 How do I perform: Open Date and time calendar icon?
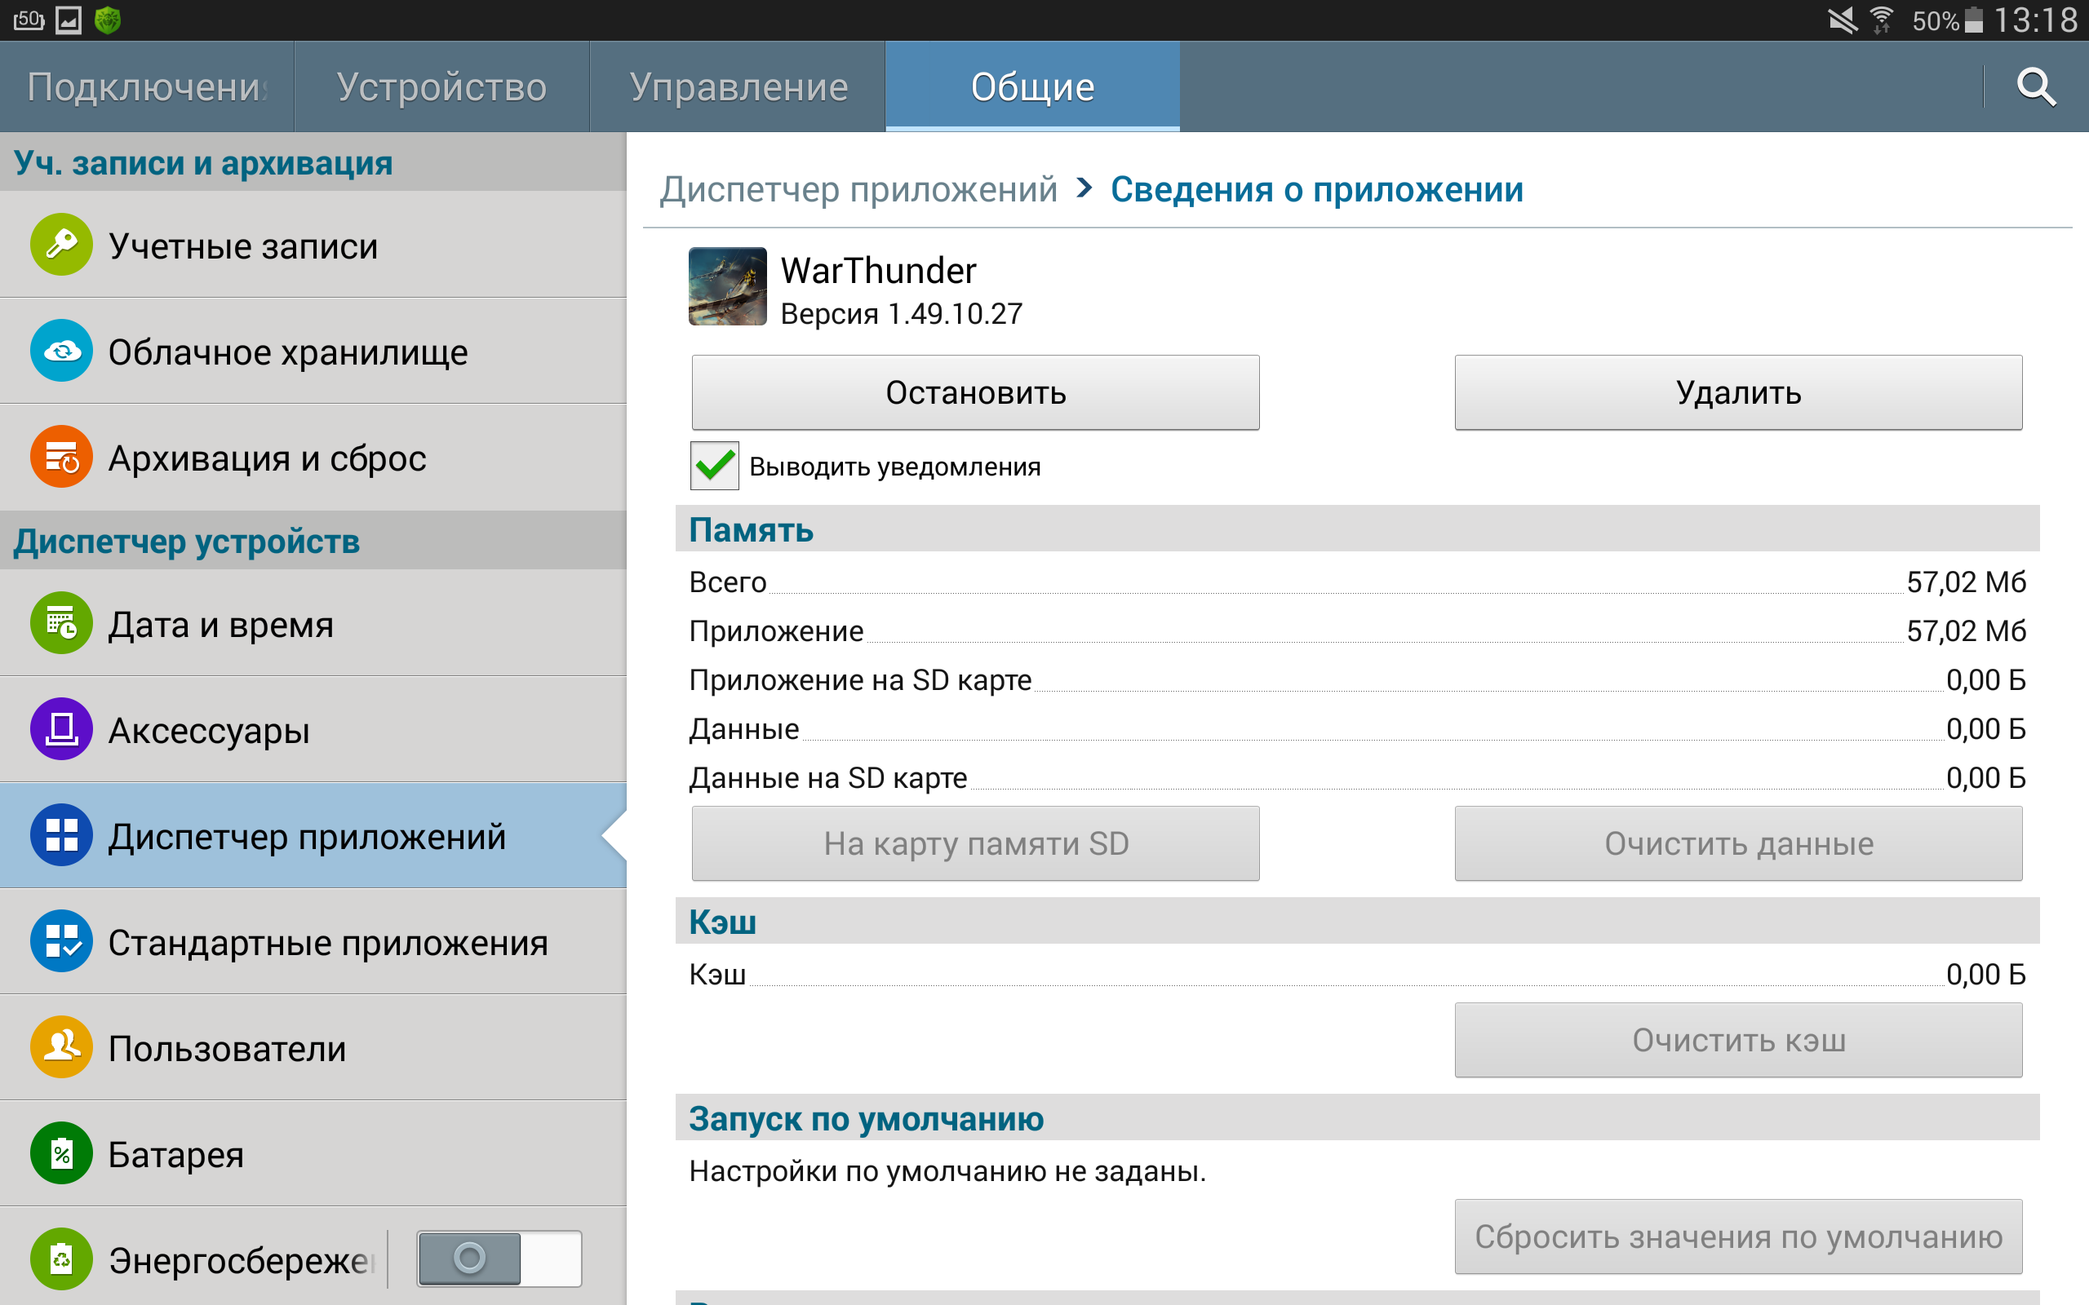[x=61, y=623]
